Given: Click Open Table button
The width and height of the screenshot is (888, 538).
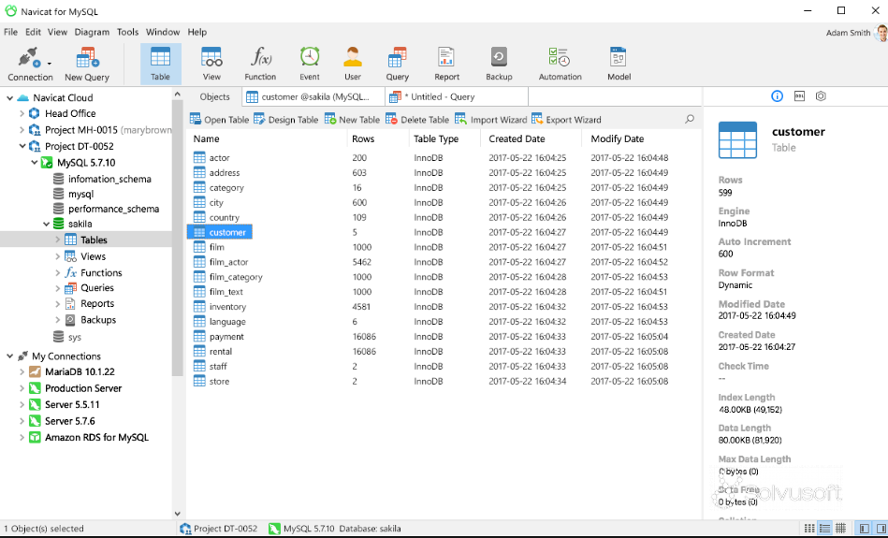Looking at the screenshot, I should [219, 120].
